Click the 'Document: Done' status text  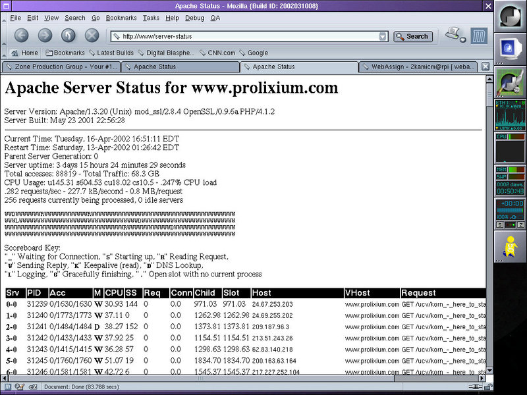point(82,387)
